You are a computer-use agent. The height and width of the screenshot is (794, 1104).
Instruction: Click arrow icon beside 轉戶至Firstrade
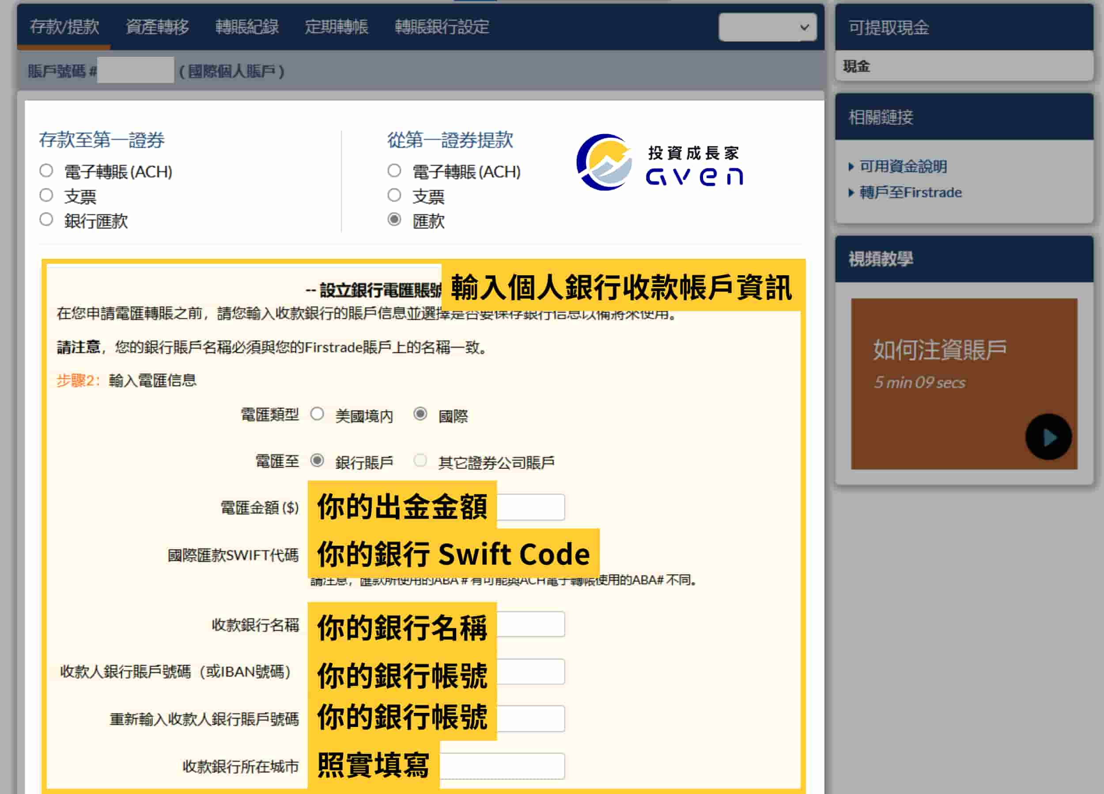point(851,192)
